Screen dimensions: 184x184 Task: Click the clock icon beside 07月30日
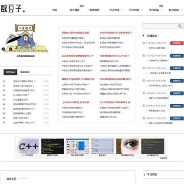point(144,56)
